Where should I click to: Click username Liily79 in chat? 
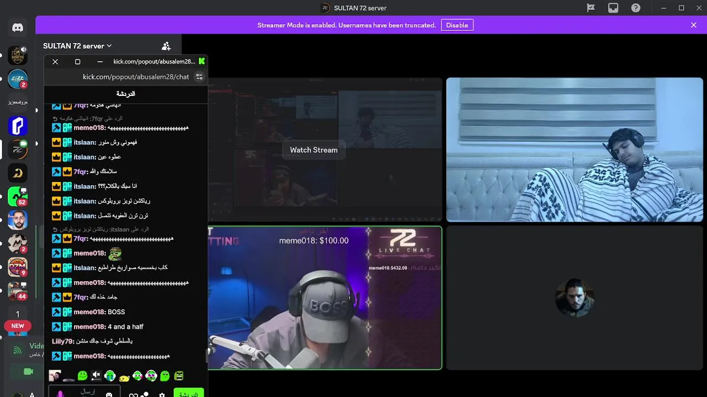62,341
